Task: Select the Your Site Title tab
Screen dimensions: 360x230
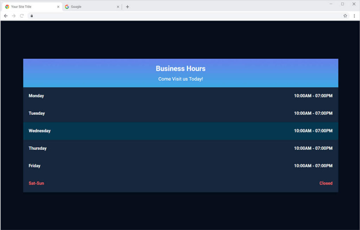Action: 28,7
